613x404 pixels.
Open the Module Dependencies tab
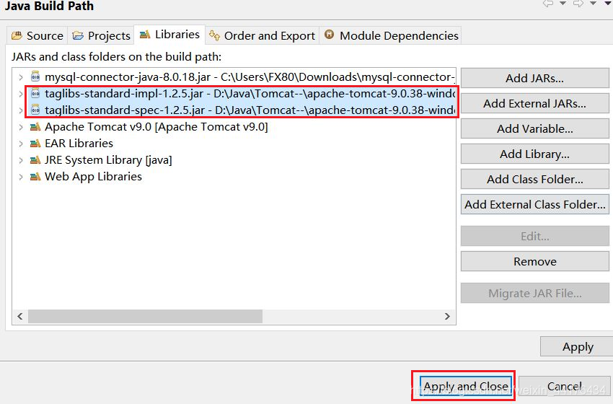[x=391, y=35]
